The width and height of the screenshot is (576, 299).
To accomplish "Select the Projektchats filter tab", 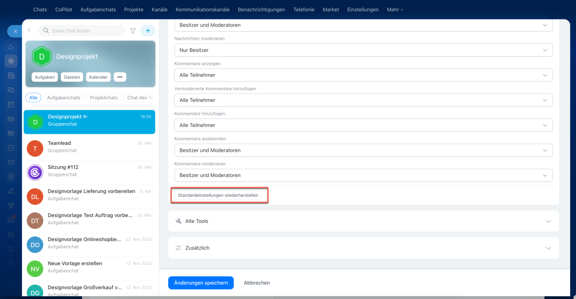I will 103,98.
